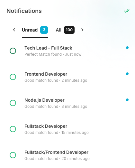Click 'Good match found · 3 minutes ago'

(56, 107)
